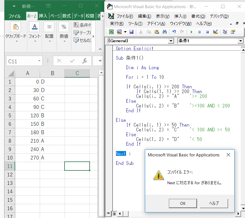
Task: Click the Undo arrow in VBA toolbar
Action: coord(174,32)
